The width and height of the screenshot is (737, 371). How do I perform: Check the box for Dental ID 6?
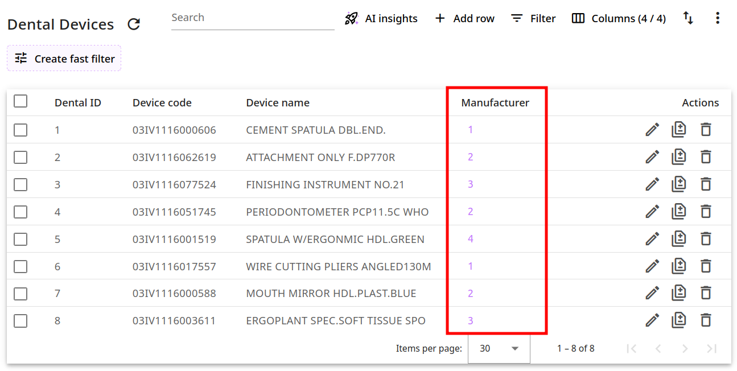20,267
